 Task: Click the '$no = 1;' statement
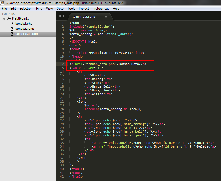[92, 105]
